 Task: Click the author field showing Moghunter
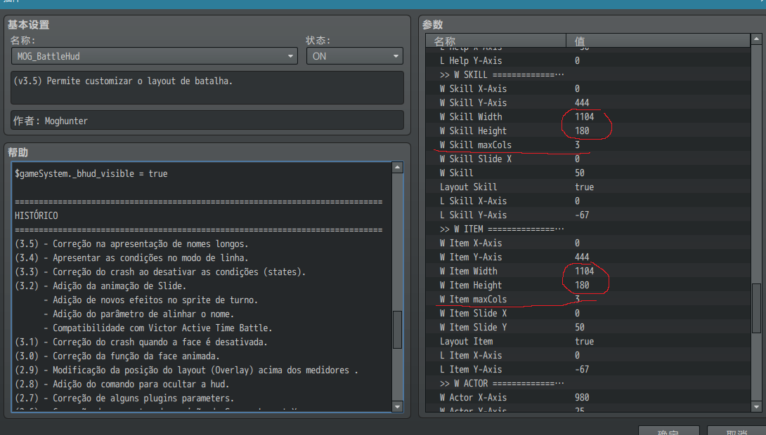pos(207,121)
